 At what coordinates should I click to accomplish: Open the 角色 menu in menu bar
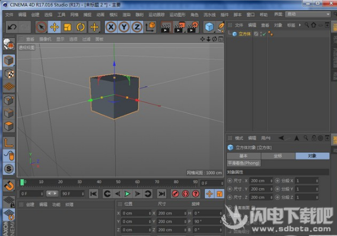point(195,15)
